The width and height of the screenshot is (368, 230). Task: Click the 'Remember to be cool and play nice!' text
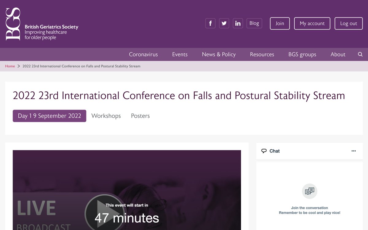tap(309, 213)
